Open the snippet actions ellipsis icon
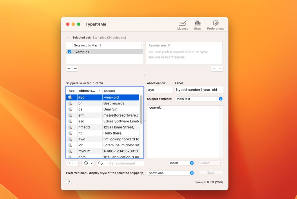This screenshot has width=297, height=199. pyautogui.click(x=86, y=163)
